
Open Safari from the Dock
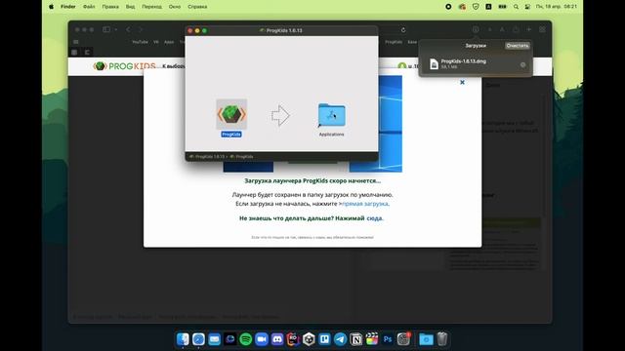point(198,339)
